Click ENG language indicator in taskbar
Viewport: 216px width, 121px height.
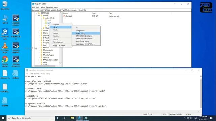195,118
